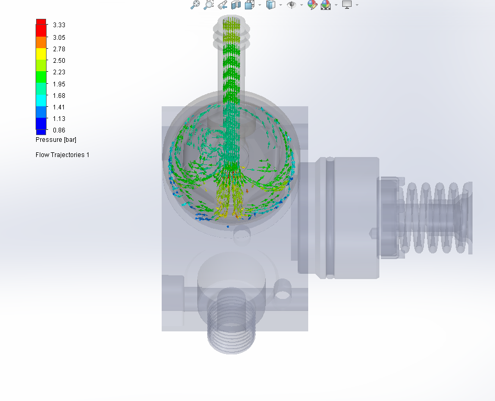495x401 pixels.
Task: Expand the View Settings dropdown arrow
Action: point(357,5)
